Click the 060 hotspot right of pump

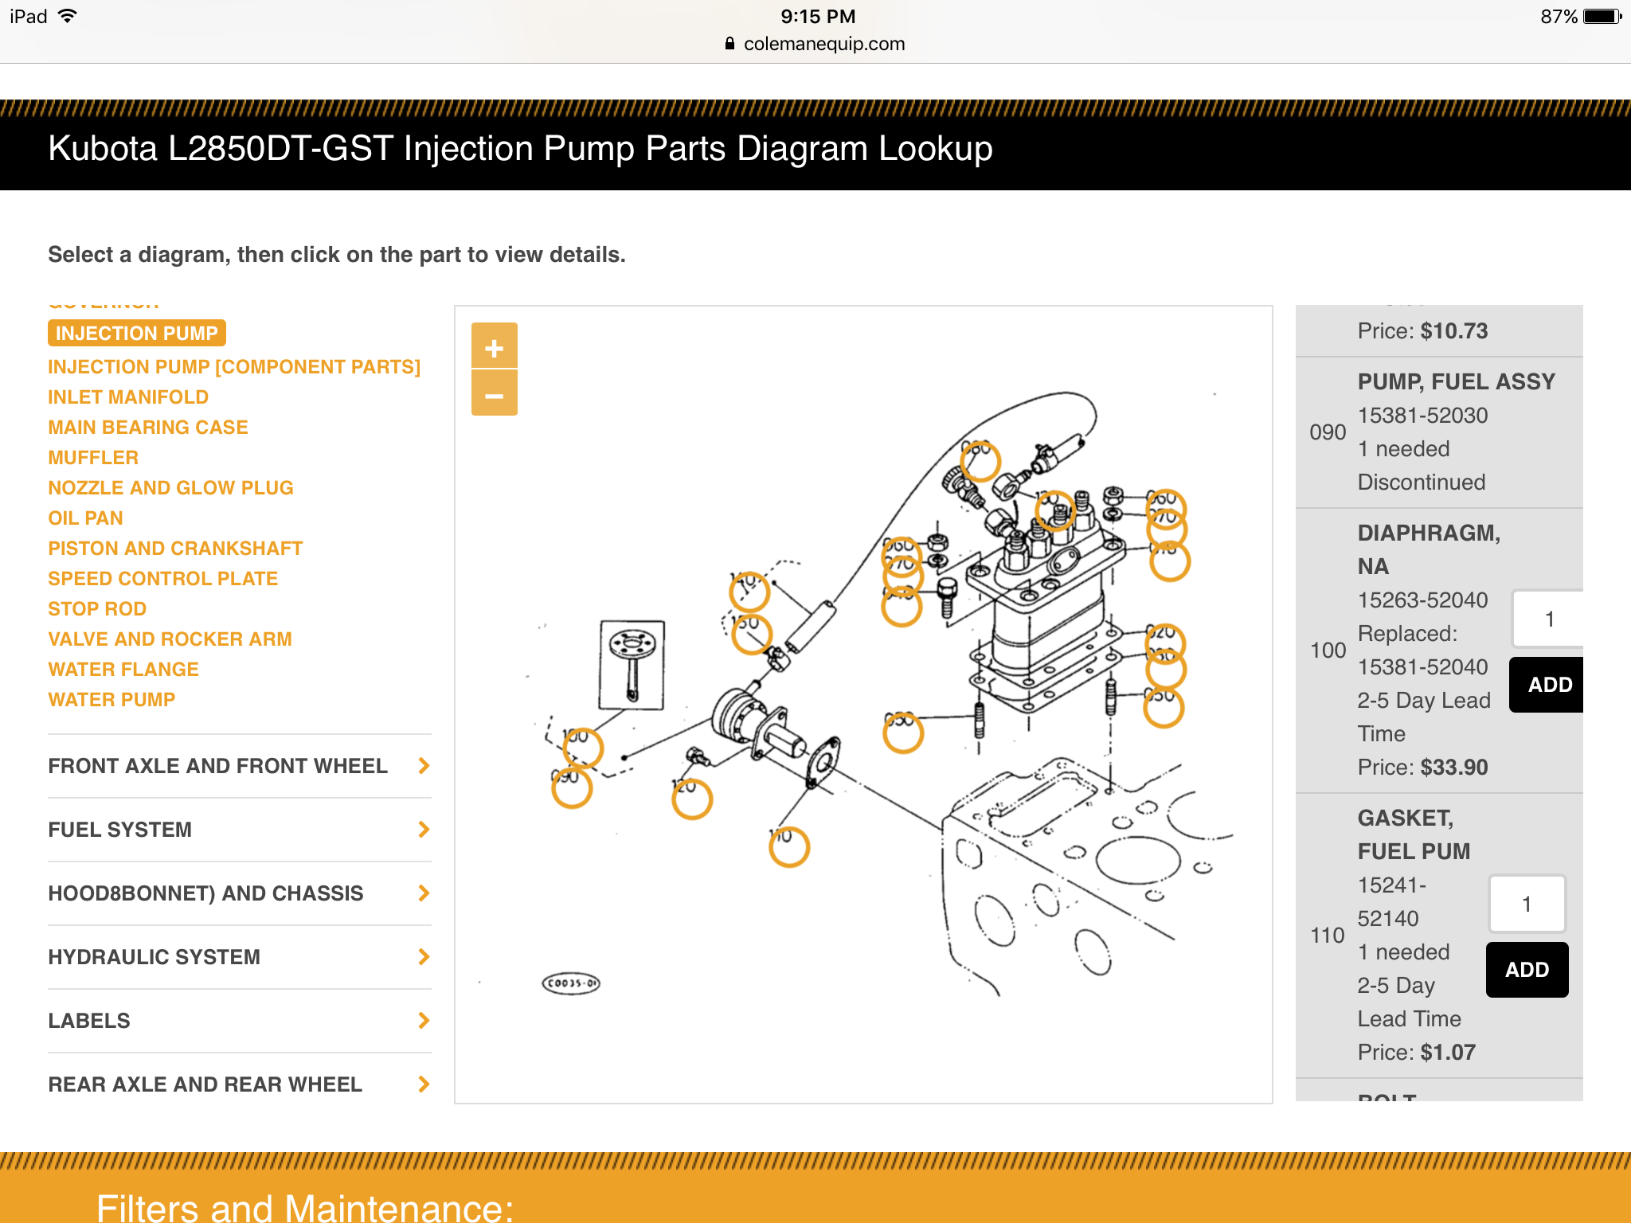[1166, 509]
